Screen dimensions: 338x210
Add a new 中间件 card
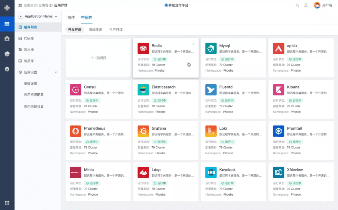98,58
